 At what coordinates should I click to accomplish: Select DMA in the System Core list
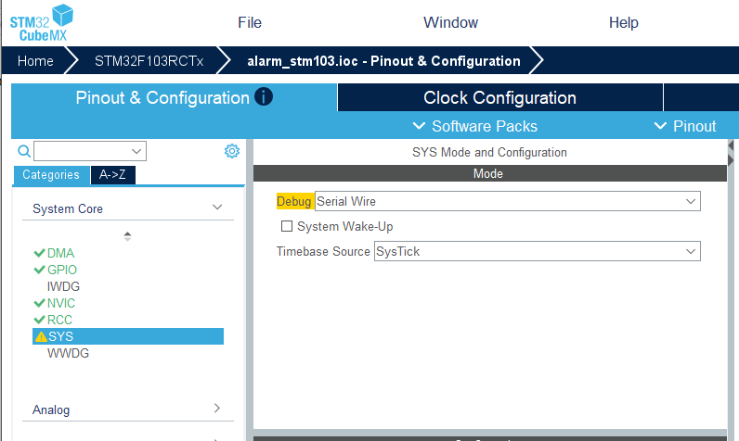point(60,253)
